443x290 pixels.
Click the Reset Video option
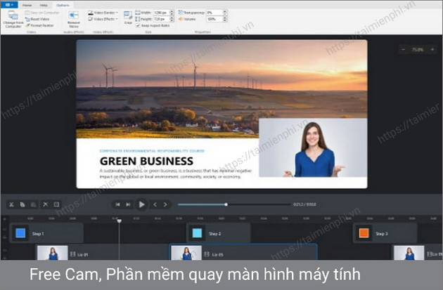pyautogui.click(x=39, y=20)
